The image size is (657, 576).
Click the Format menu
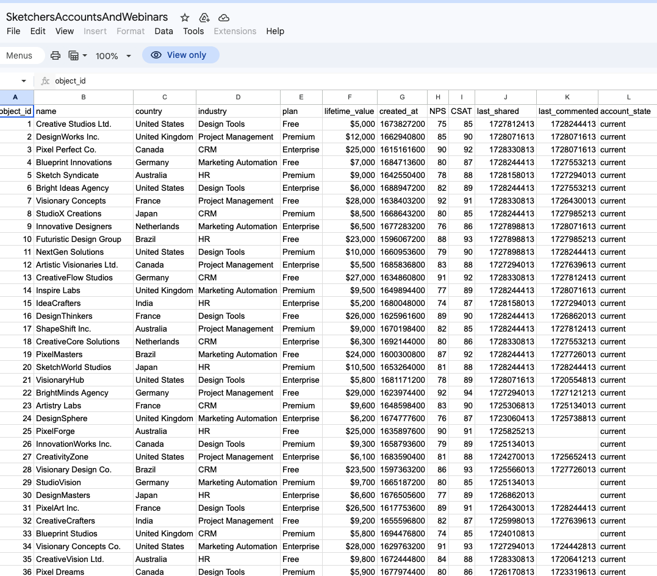pyautogui.click(x=131, y=31)
